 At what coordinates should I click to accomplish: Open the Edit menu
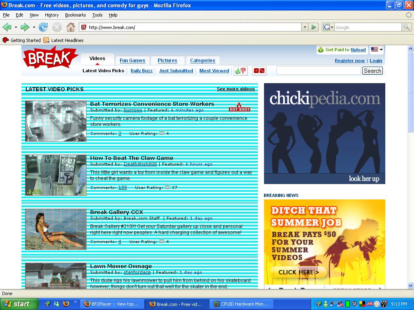tap(19, 15)
